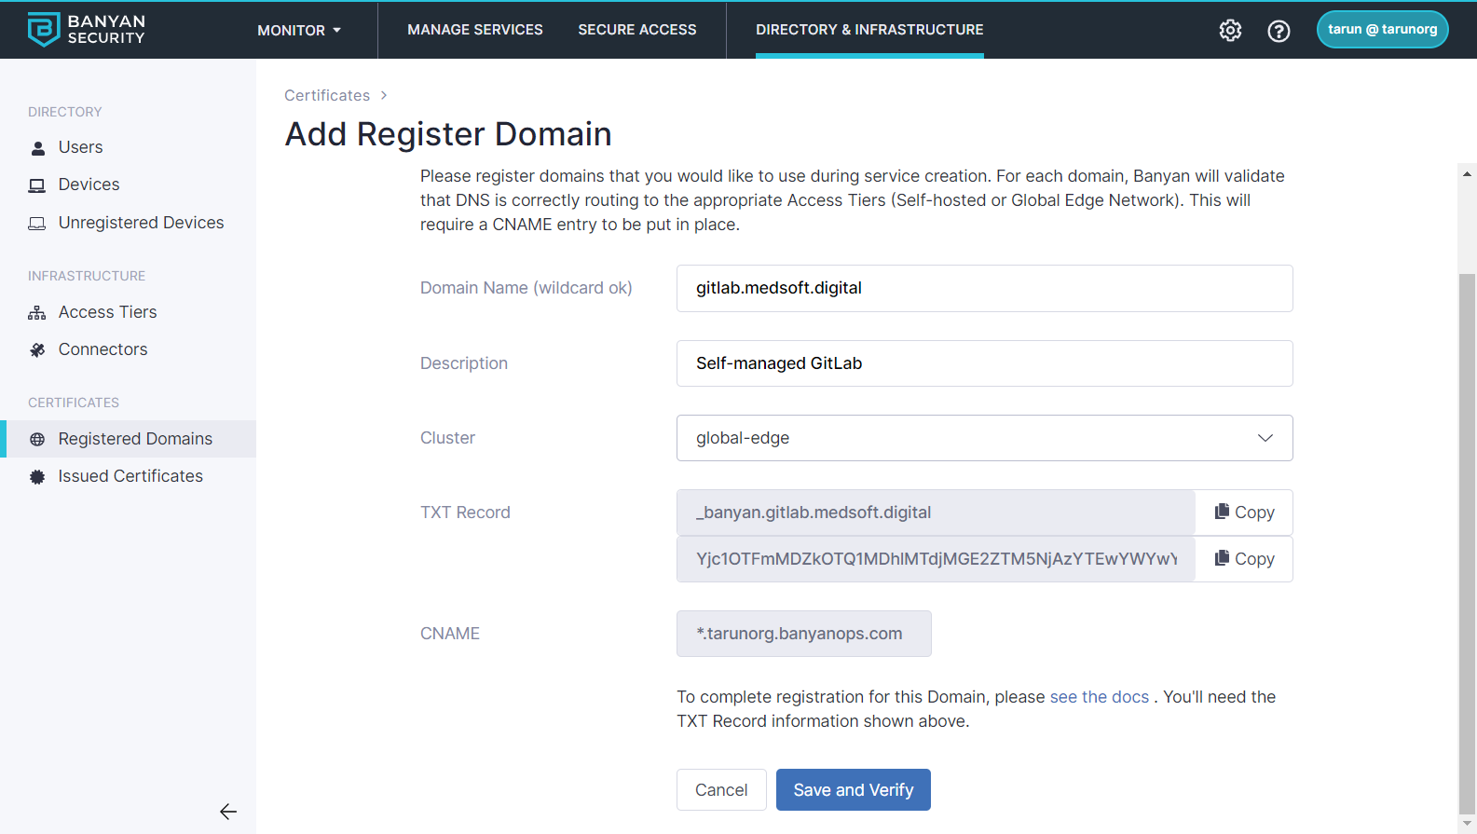The image size is (1477, 834).
Task: Switch to the Secure Access tab
Action: click(x=637, y=30)
